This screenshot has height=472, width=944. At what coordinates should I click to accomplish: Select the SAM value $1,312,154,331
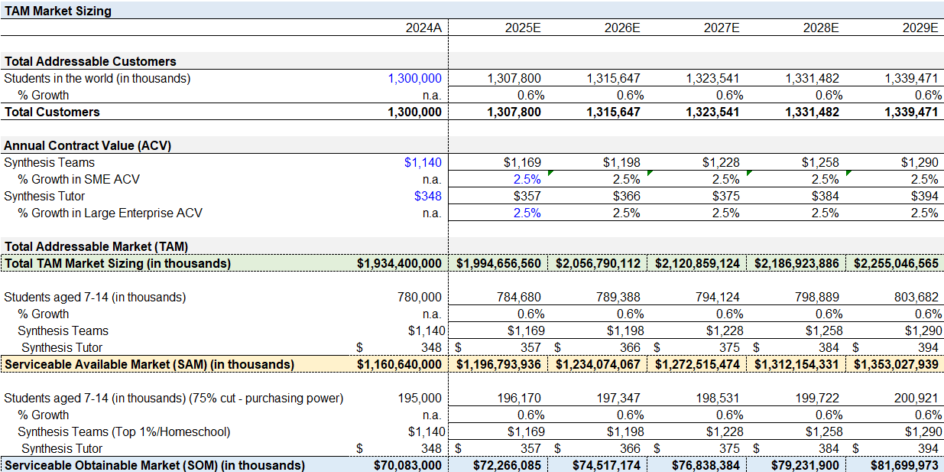pyautogui.click(x=797, y=364)
